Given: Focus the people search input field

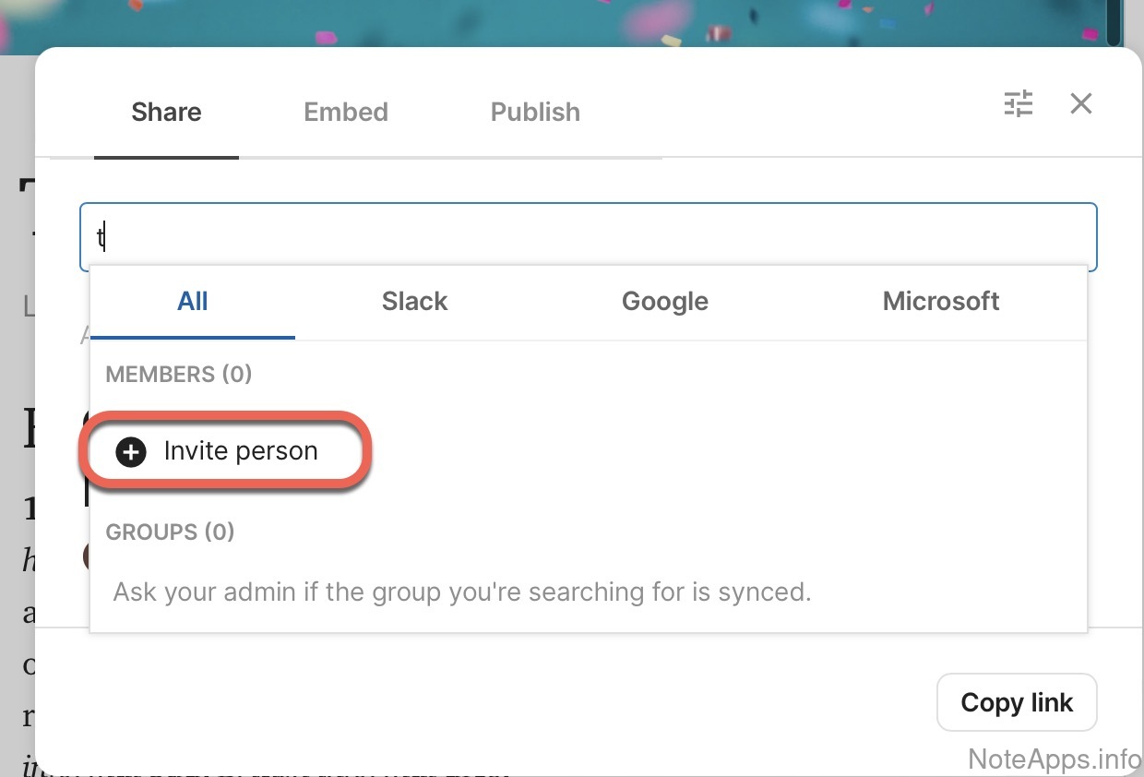Looking at the screenshot, I should click(x=590, y=237).
